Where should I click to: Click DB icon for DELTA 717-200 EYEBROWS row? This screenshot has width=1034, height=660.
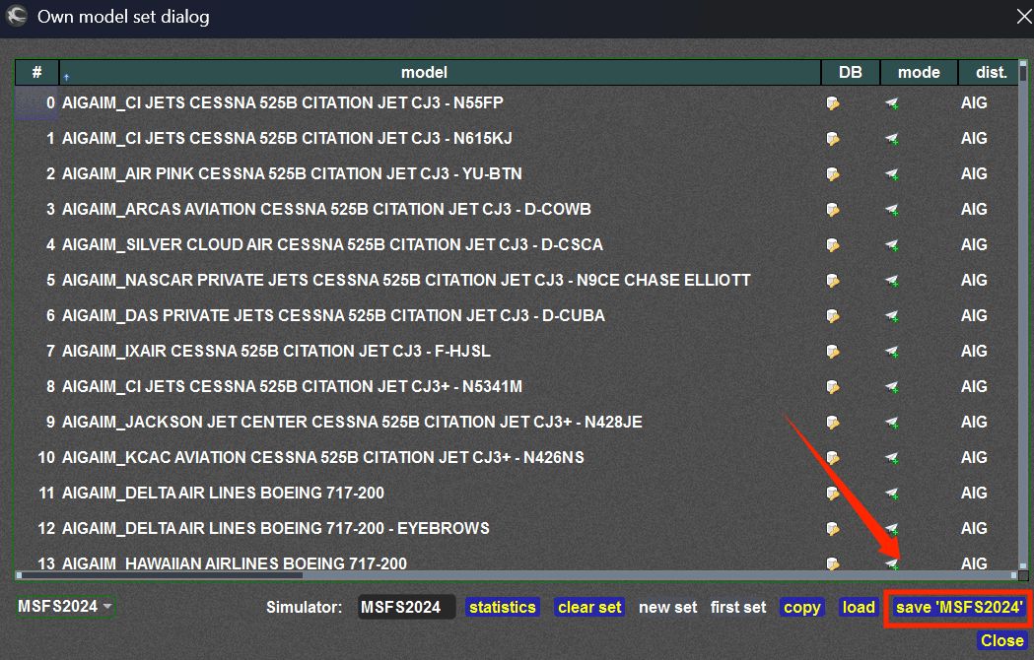pos(833,529)
